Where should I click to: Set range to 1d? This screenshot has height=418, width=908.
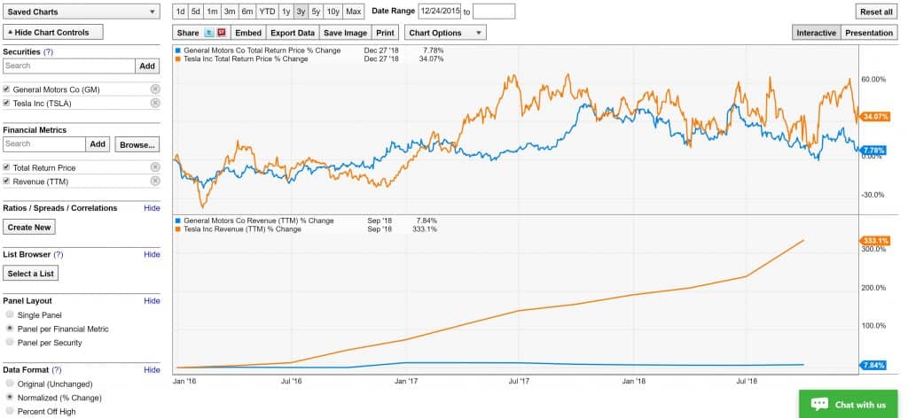pos(180,12)
